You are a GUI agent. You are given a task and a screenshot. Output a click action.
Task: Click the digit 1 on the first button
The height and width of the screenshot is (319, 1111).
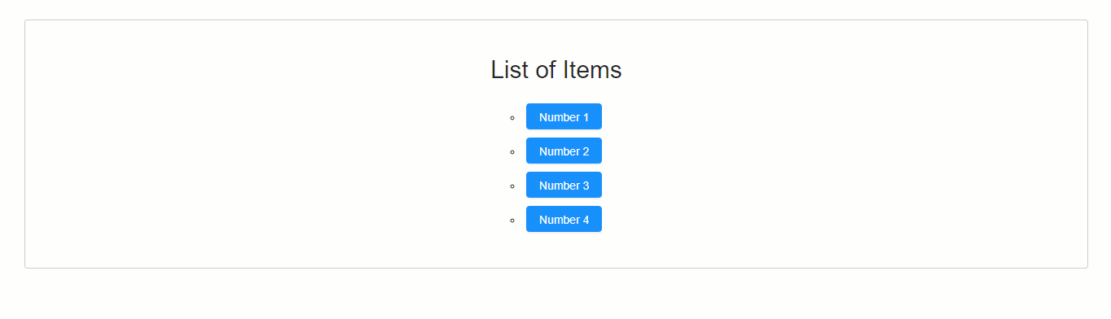click(586, 117)
